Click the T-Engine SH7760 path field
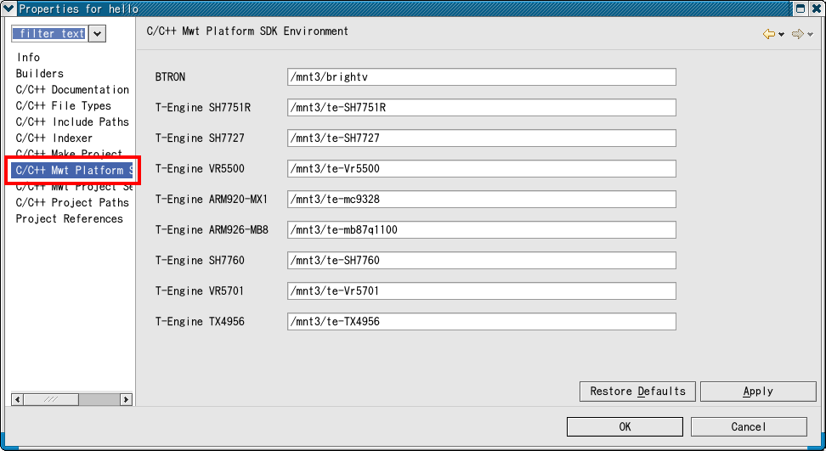The width and height of the screenshot is (826, 451). pyautogui.click(x=482, y=260)
